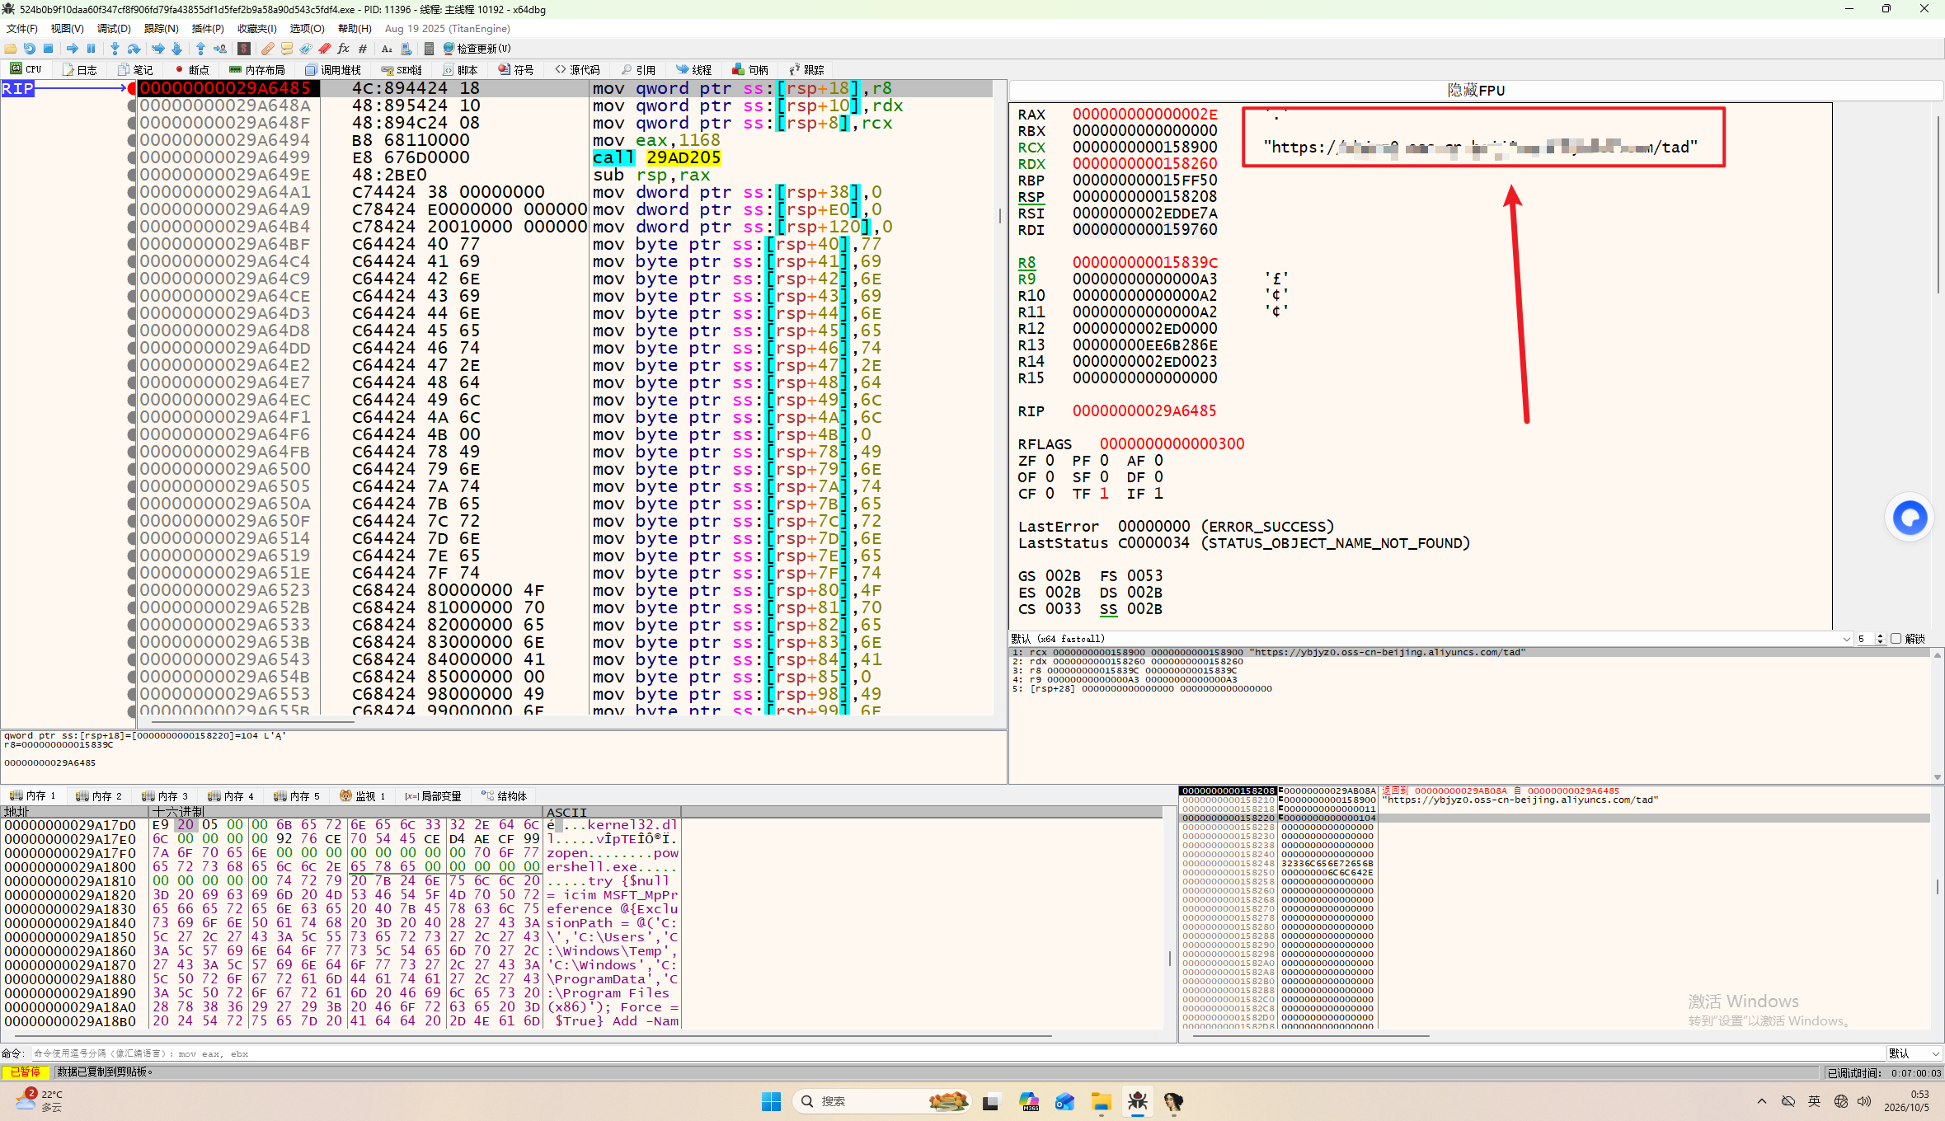Screen dimensions: 1945x1121
Task: Open patches bandage icon
Action: 268,49
